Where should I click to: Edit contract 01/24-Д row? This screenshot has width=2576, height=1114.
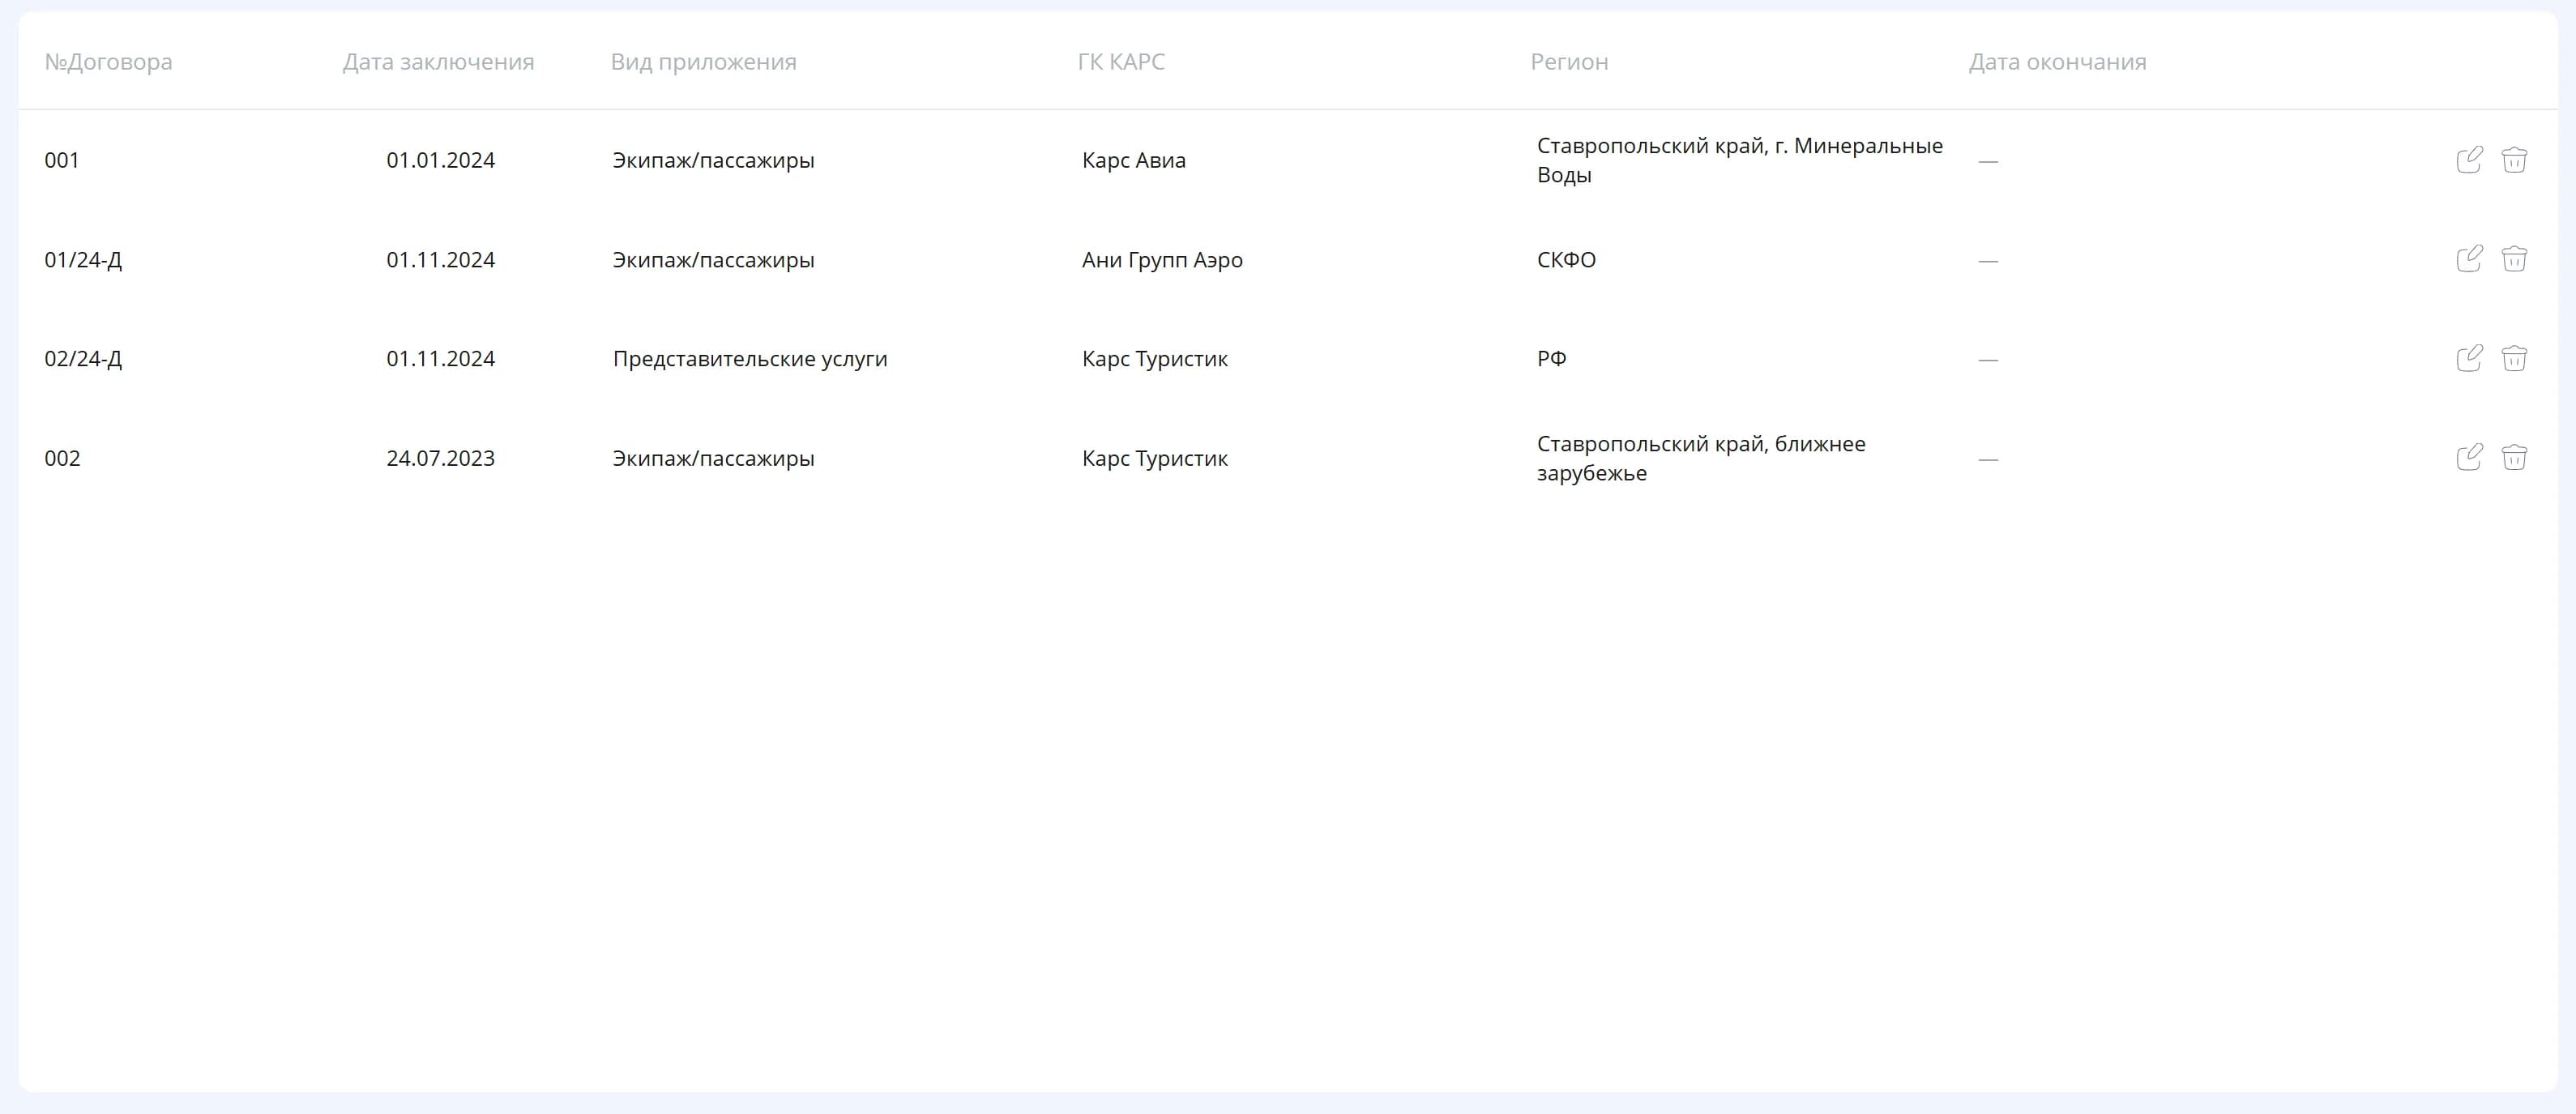pos(2469,259)
